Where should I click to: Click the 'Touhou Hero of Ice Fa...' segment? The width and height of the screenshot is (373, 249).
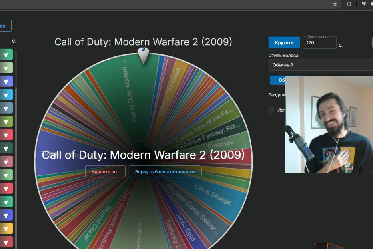(x=204, y=125)
